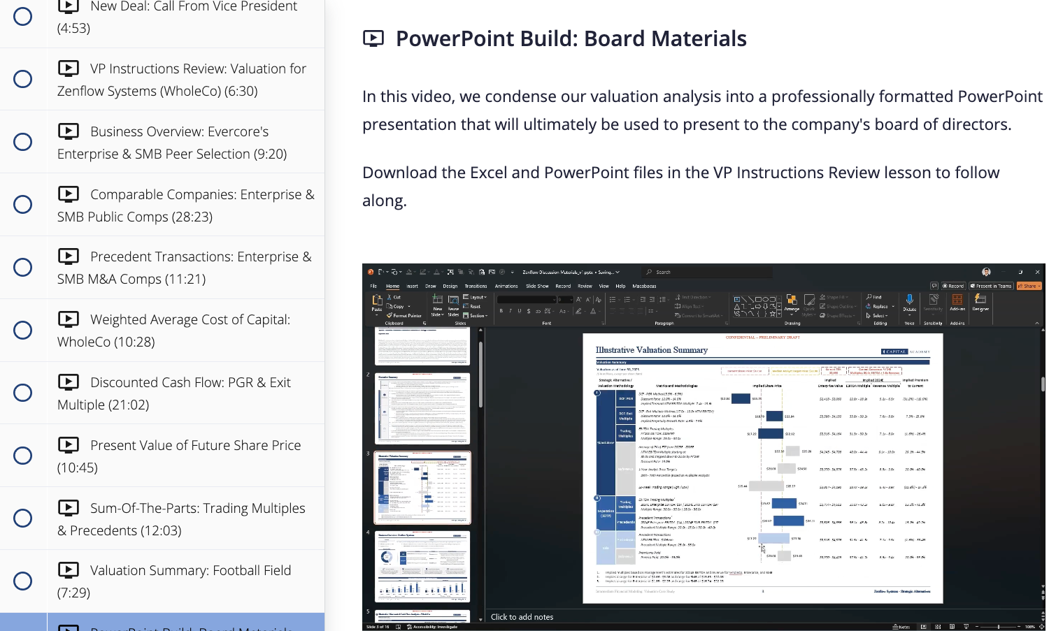Open the Animations ribbon tab

point(506,286)
